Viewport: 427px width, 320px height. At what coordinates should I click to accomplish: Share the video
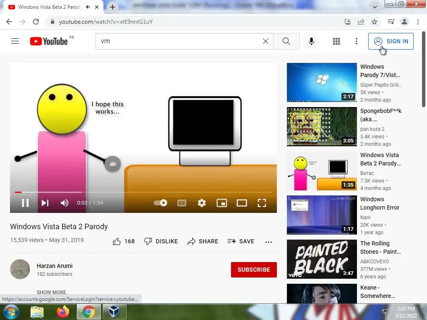point(203,241)
